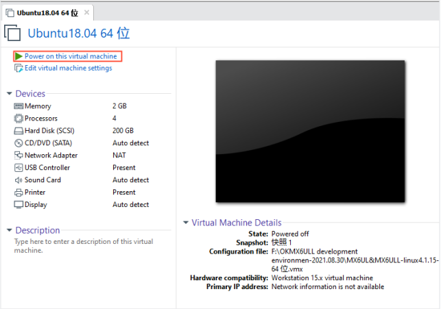
Task: Collapse the Devices section
Action: click(x=9, y=94)
